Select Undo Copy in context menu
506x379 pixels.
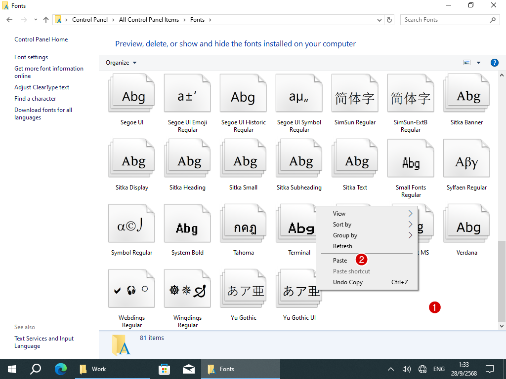pos(348,282)
